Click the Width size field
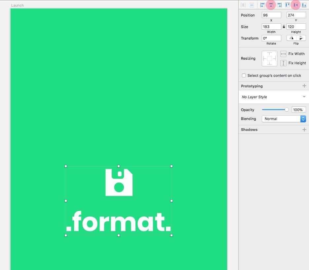309x270 pixels. point(271,27)
